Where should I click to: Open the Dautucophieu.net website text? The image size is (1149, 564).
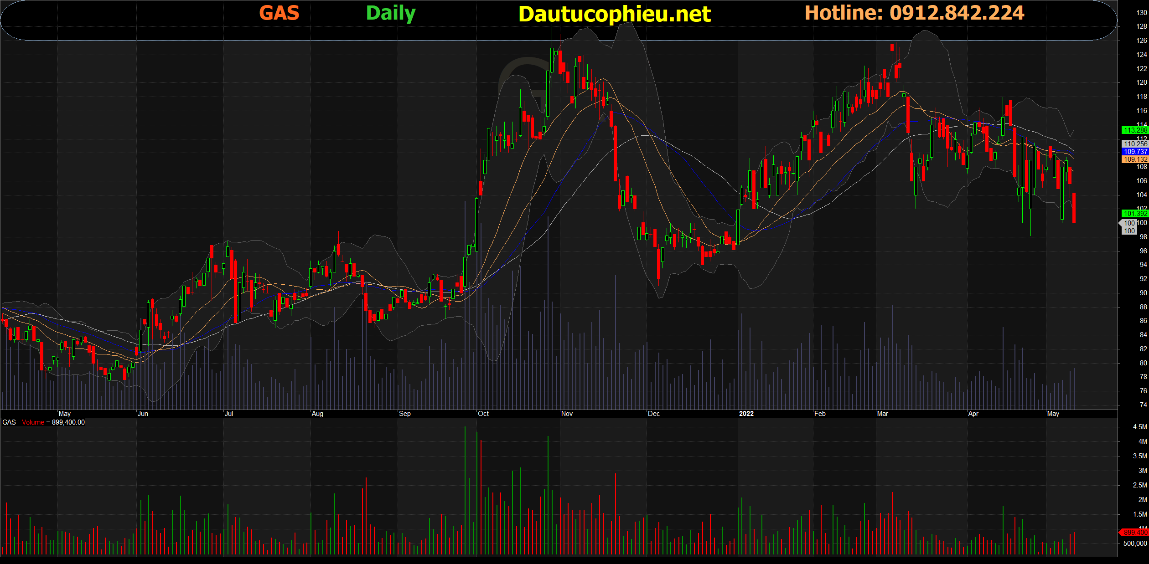point(614,14)
